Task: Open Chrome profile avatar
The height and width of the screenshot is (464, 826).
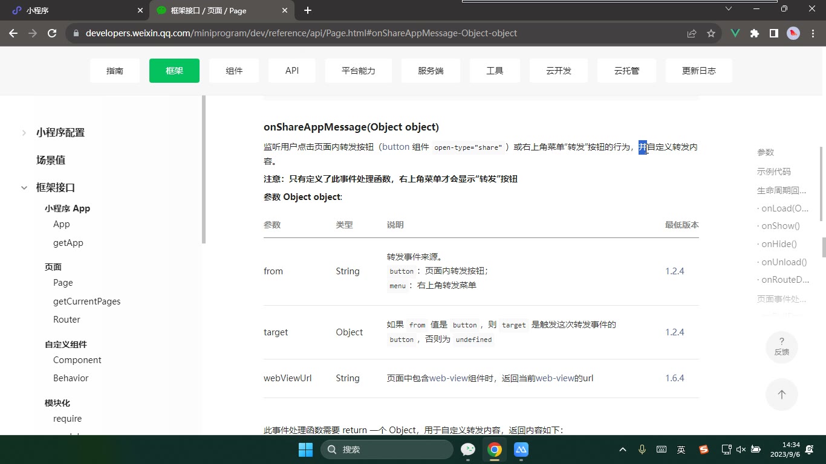Action: 793,33
